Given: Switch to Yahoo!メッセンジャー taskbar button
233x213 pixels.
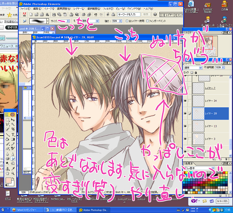Looking at the screenshot, I should pyautogui.click(x=26, y=210).
